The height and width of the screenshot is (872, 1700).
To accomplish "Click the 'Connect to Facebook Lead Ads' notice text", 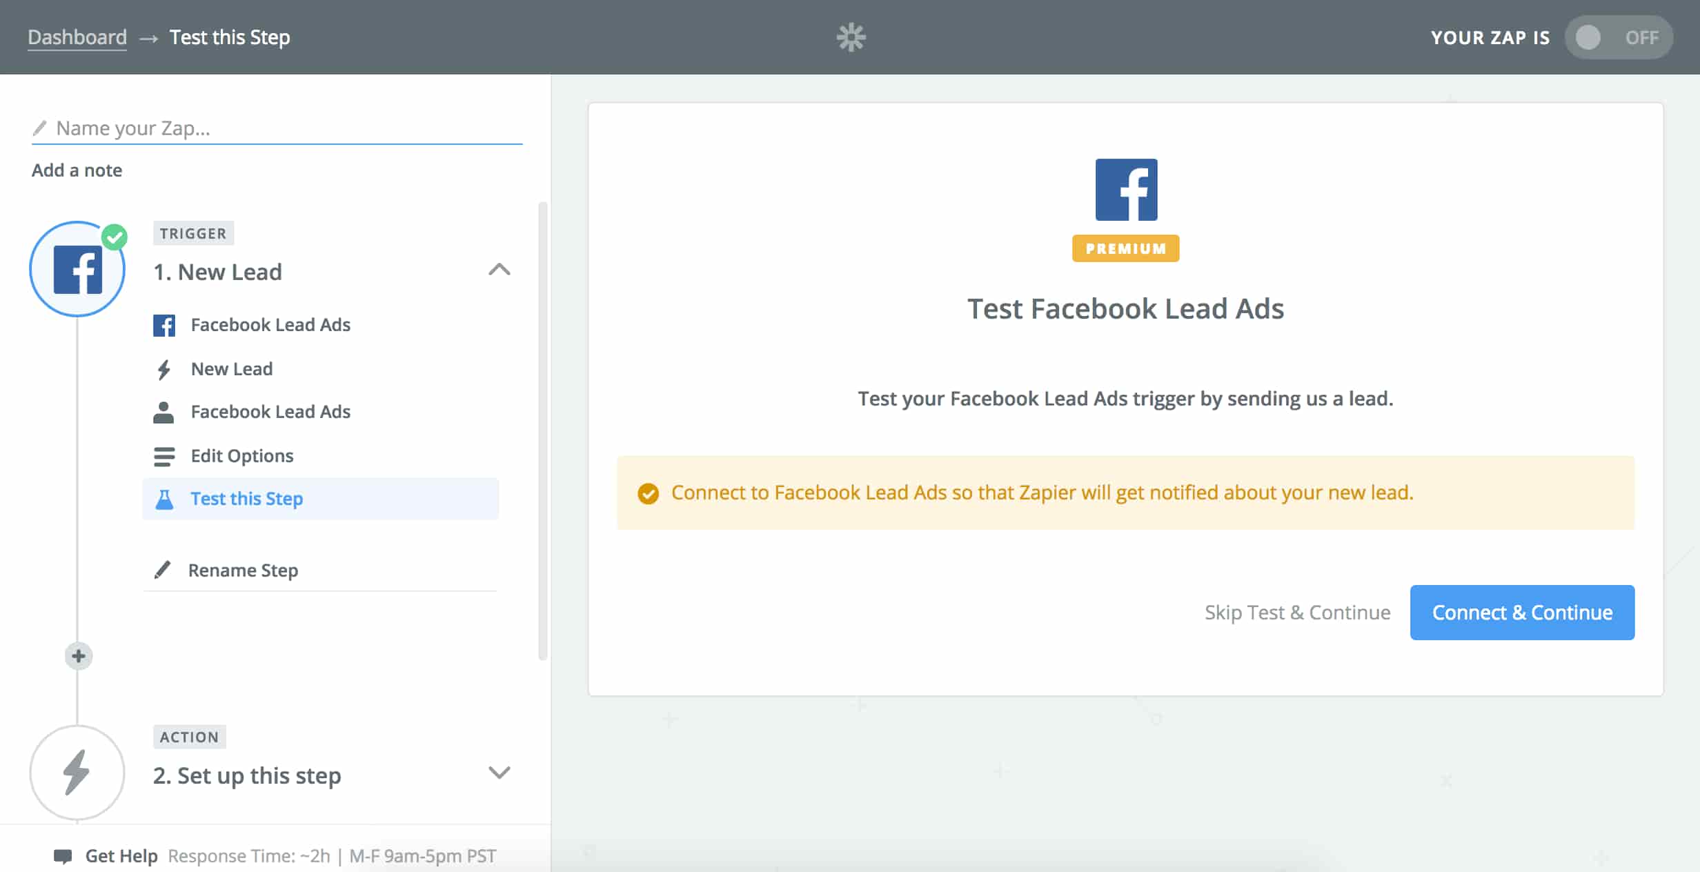I will 1042,493.
